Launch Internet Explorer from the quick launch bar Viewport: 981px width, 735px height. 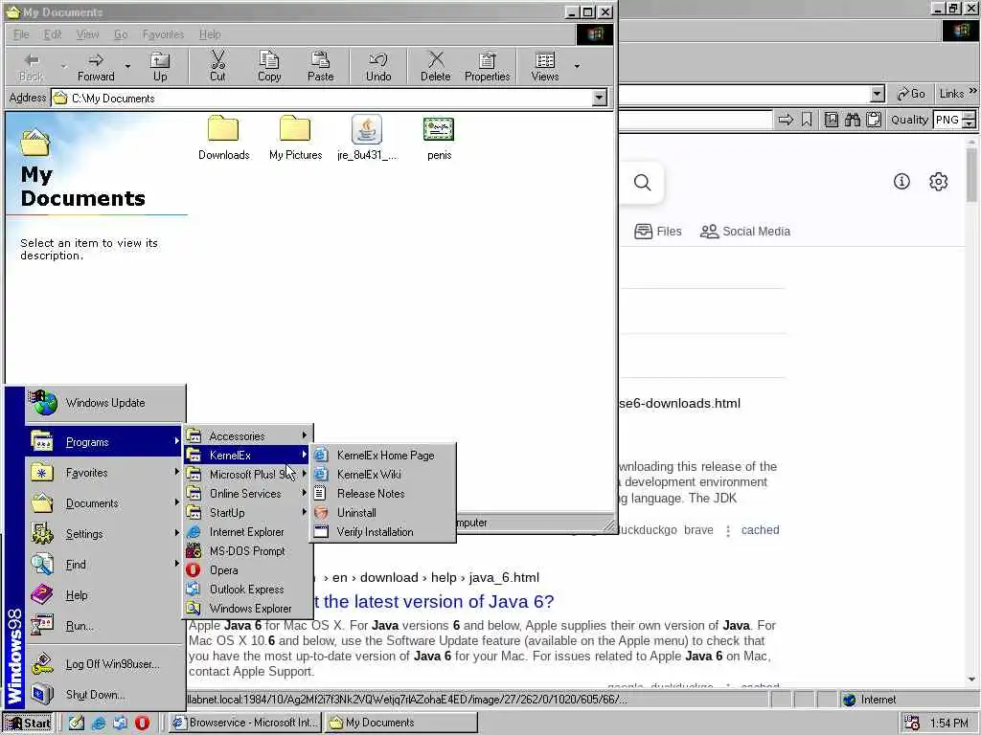click(x=99, y=723)
